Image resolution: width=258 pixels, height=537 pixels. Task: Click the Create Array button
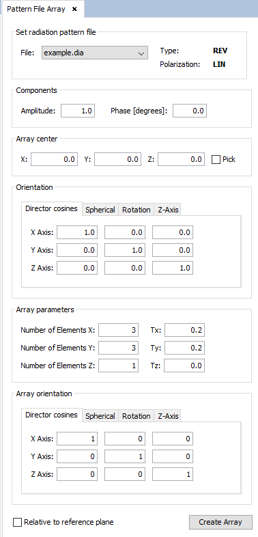pos(220,522)
